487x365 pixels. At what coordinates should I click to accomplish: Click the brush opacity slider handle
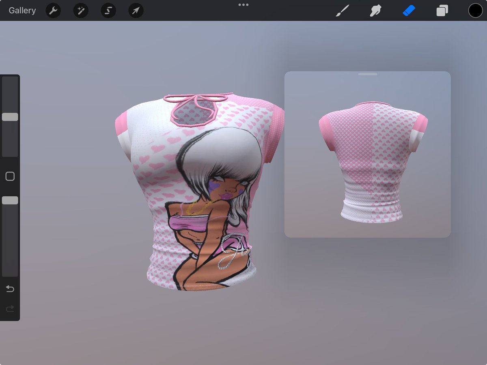pyautogui.click(x=10, y=200)
